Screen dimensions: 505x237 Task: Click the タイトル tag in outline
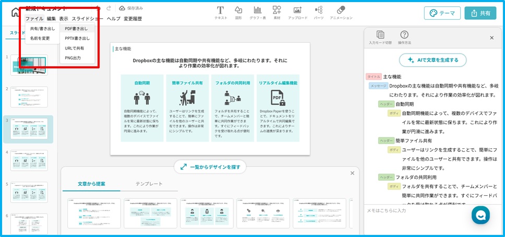[x=374, y=77]
